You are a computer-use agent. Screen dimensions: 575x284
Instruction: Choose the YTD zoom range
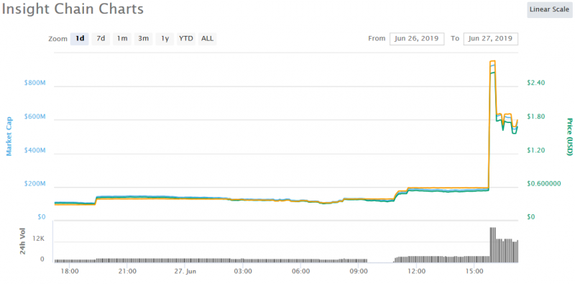coord(186,39)
